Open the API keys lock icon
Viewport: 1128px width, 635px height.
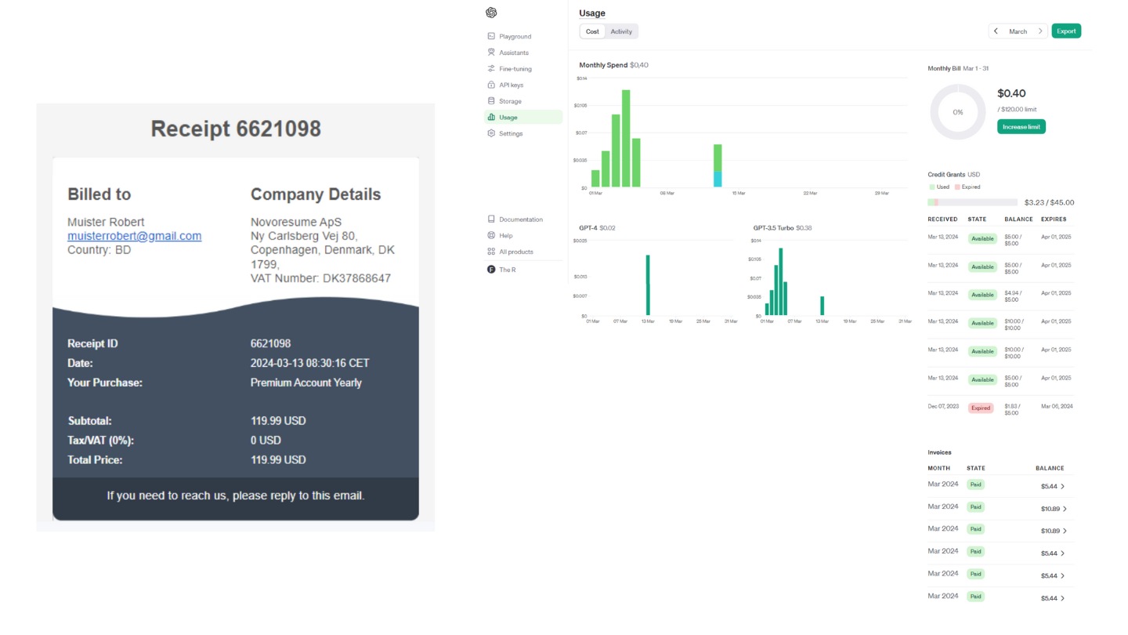(491, 85)
